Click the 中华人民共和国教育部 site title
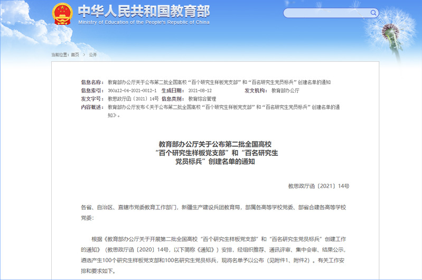The image size is (422, 280). pos(143,11)
